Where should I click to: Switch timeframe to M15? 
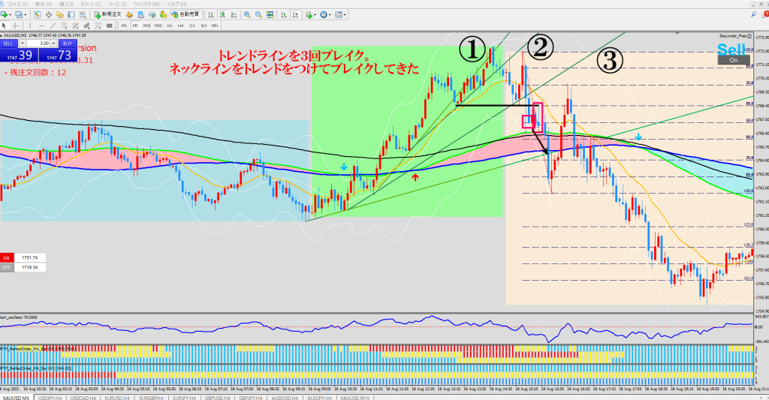[x=146, y=26]
